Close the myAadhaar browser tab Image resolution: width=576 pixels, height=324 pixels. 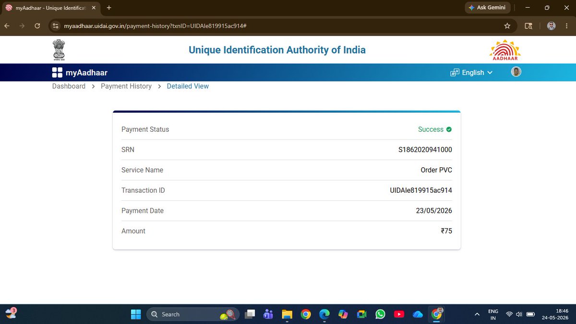[95, 8]
